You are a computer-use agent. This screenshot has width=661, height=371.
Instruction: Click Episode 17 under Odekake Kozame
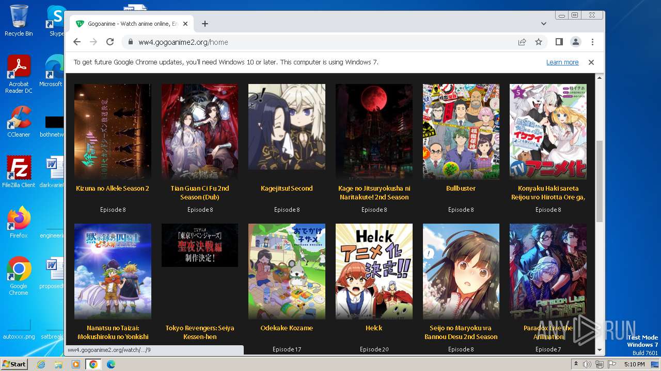click(x=287, y=349)
